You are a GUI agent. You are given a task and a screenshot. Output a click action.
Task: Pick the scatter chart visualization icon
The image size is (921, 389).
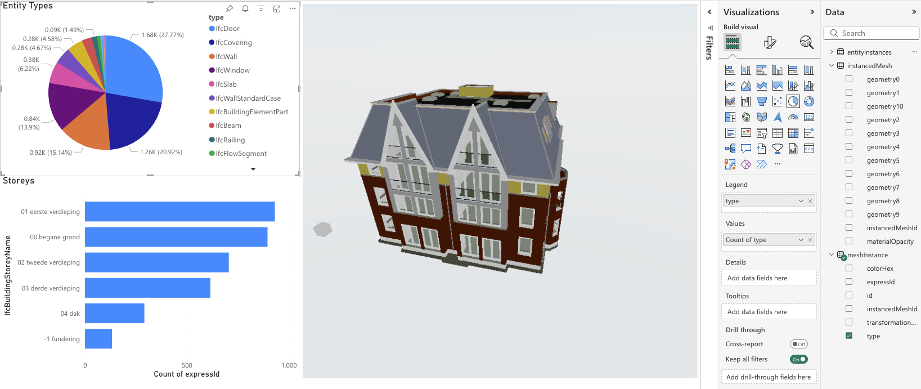777,101
